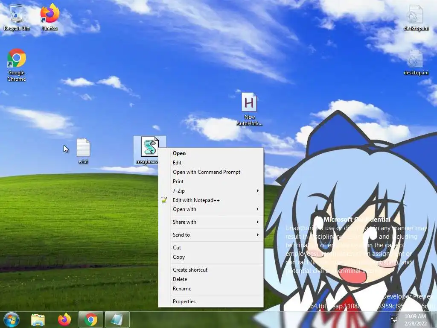Select the msgbox script file icon

click(150, 150)
